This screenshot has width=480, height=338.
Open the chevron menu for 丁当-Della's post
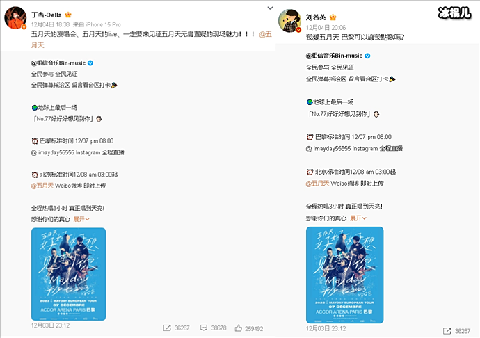(270, 8)
